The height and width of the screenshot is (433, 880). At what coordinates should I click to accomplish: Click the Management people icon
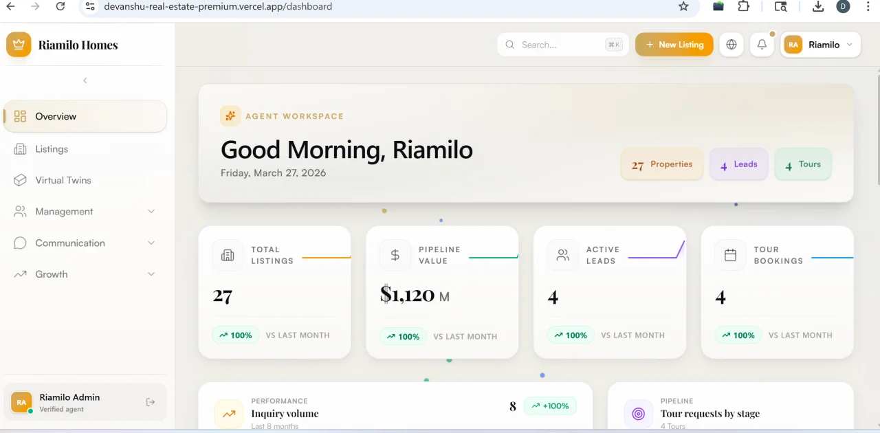point(20,212)
